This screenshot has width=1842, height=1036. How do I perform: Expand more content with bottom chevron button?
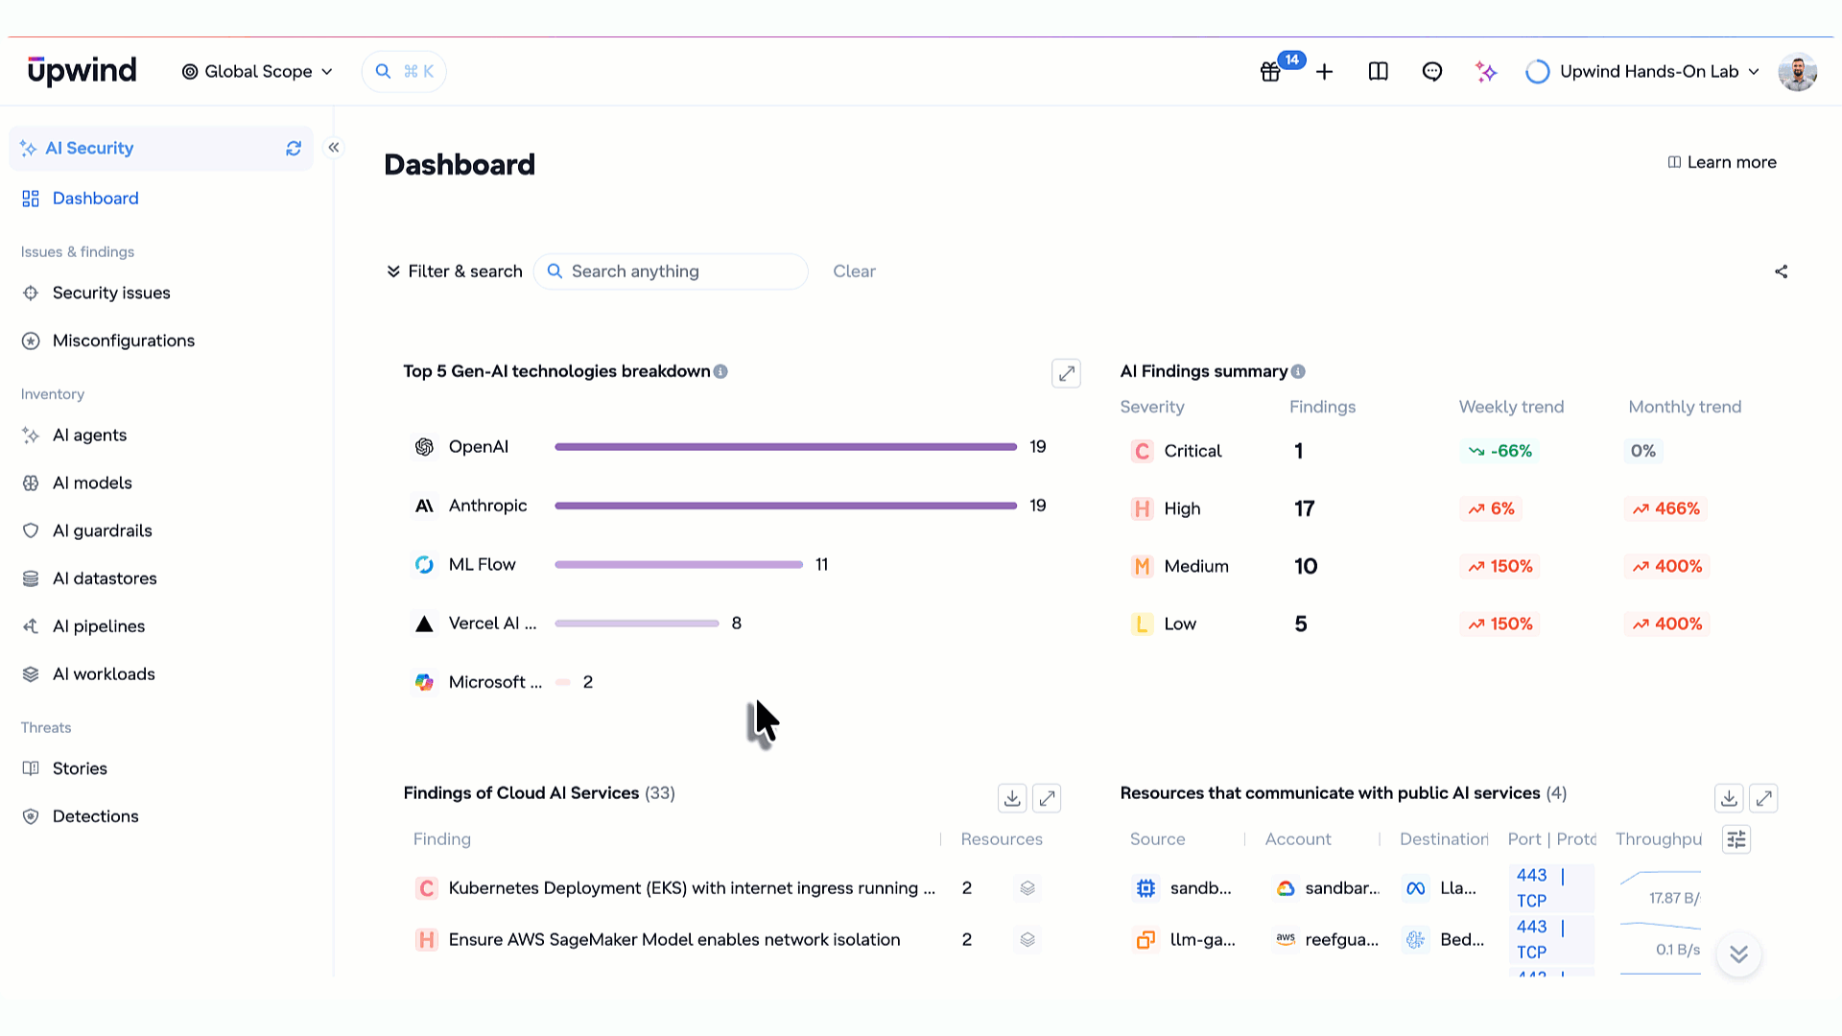pos(1738,954)
